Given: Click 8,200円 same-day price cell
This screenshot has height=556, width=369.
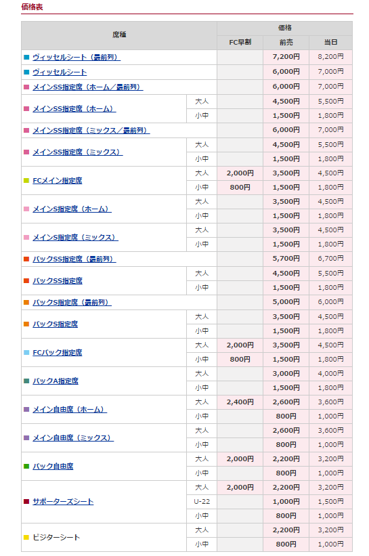Looking at the screenshot, I should (330, 57).
